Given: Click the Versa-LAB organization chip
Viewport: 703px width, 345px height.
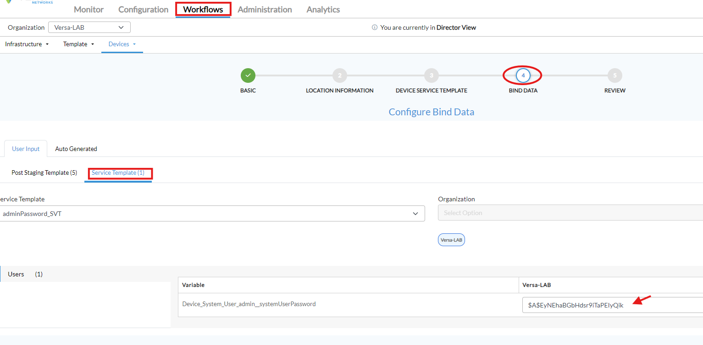Looking at the screenshot, I should [451, 240].
